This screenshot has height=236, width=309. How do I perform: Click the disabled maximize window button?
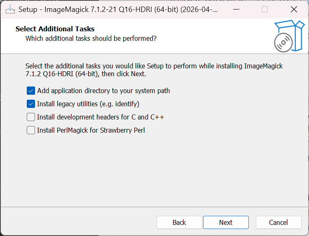coord(265,9)
